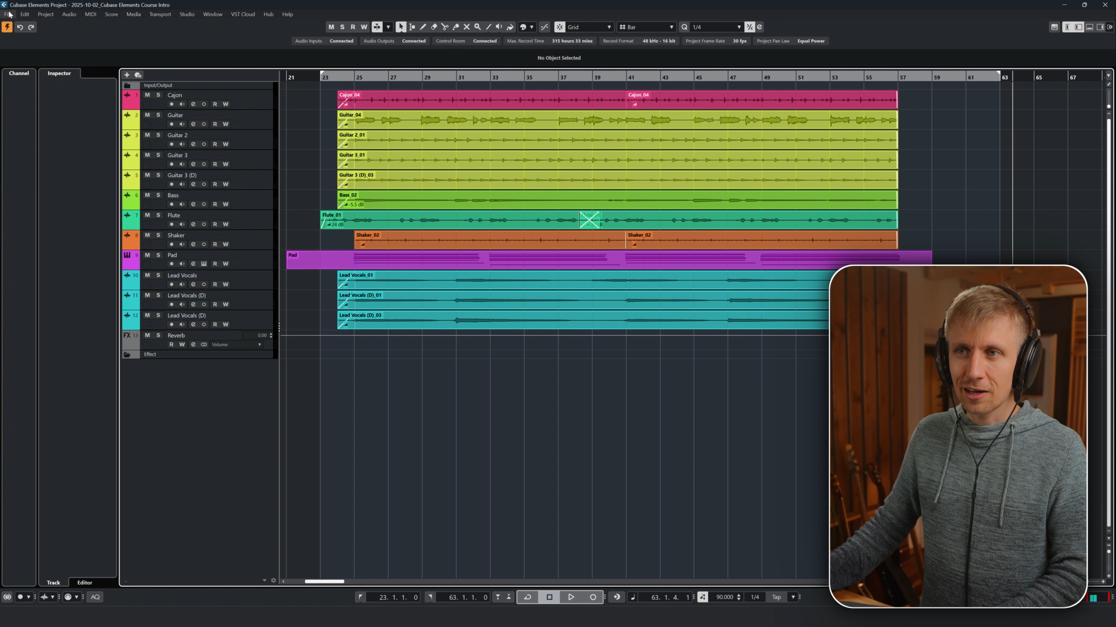
Task: Switch to the Inspector tab
Action: pos(59,73)
